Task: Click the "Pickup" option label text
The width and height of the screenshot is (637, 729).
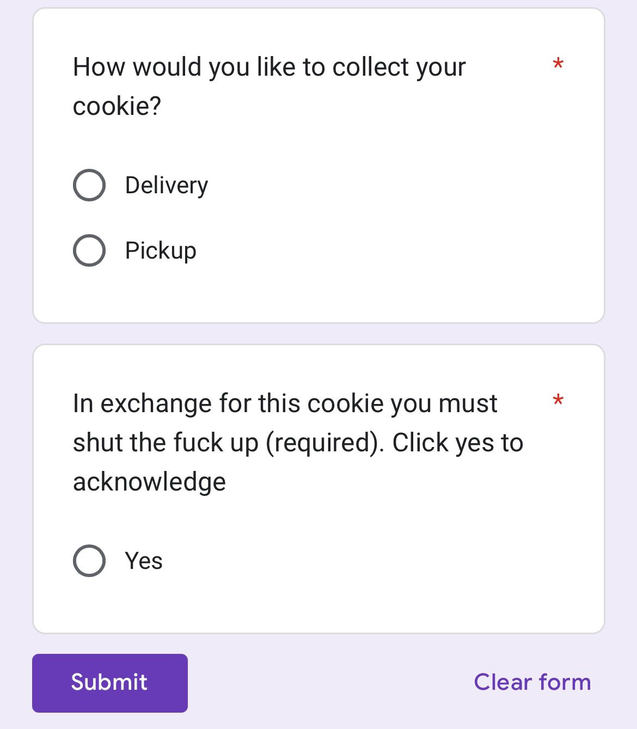Action: point(161,251)
